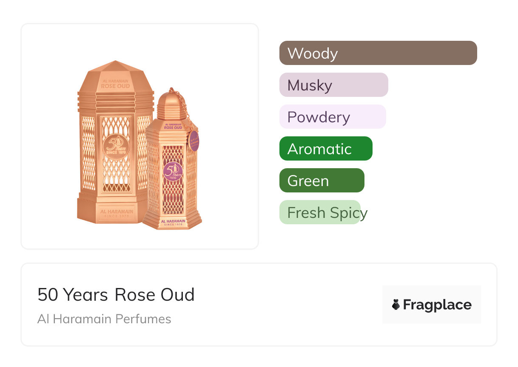Open the 50 Years Rose Oud title

coord(116,295)
